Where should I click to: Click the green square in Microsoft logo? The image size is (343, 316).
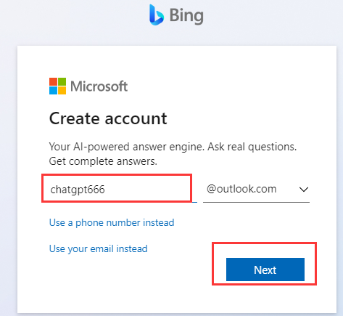(62, 81)
